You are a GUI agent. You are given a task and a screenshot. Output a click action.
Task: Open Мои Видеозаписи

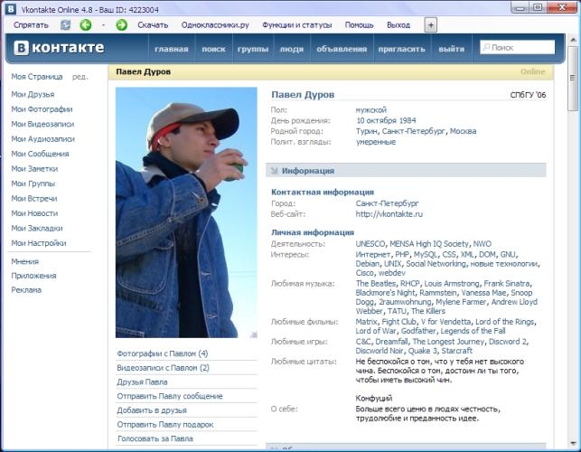pyautogui.click(x=42, y=124)
